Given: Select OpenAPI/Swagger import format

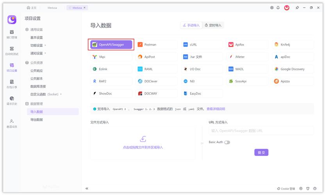Looking at the screenshot, I should (x=111, y=44).
